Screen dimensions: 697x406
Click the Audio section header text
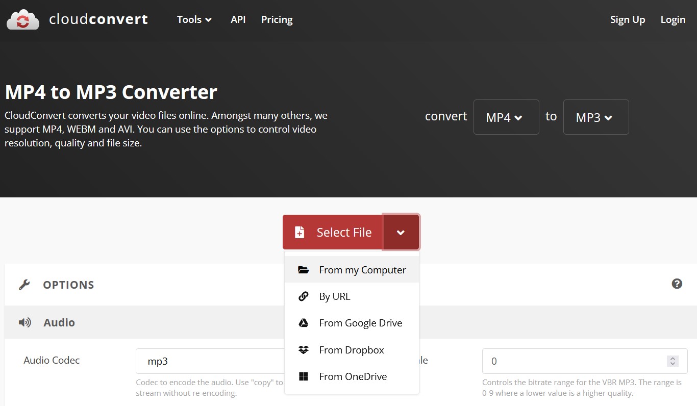pyautogui.click(x=59, y=322)
